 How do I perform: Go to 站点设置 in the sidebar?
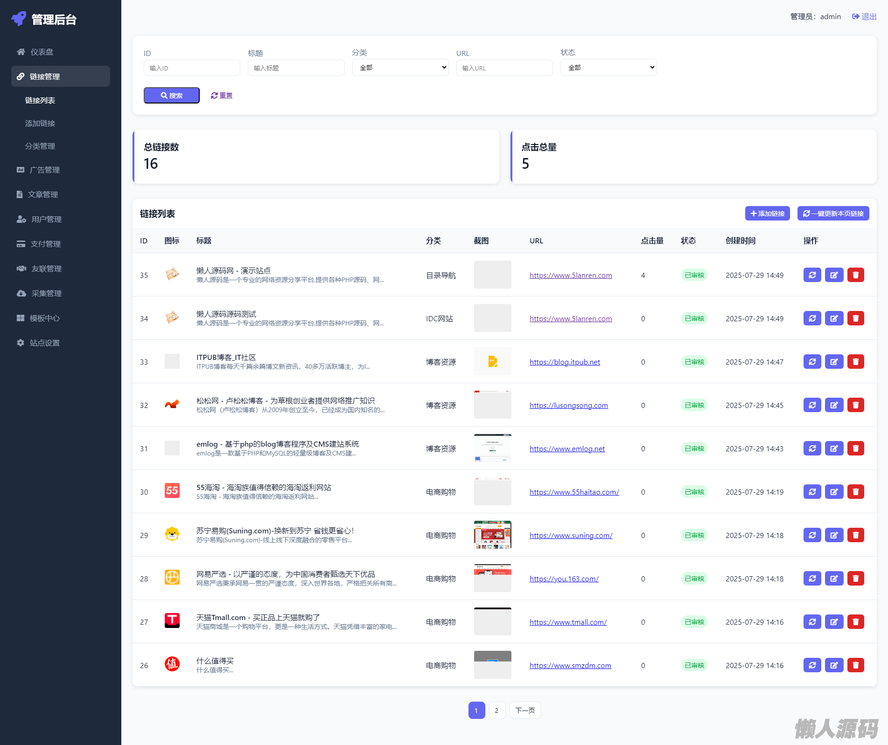(x=45, y=343)
